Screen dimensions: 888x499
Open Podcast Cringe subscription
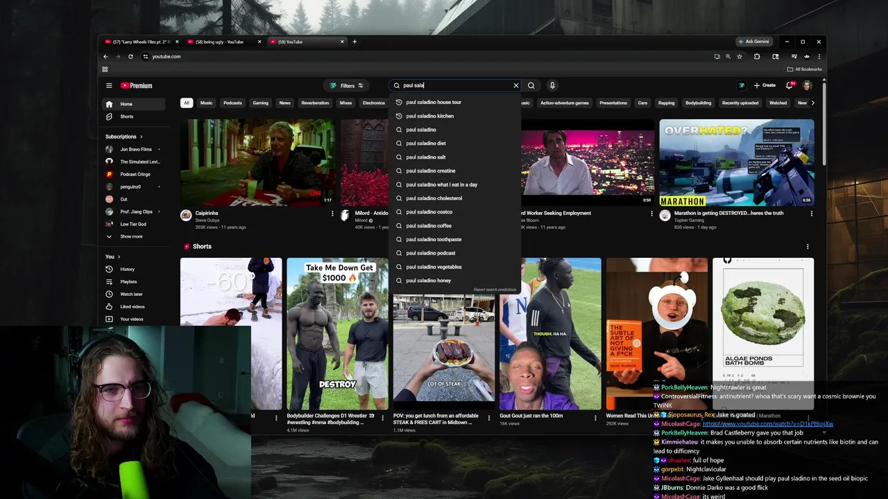(135, 174)
